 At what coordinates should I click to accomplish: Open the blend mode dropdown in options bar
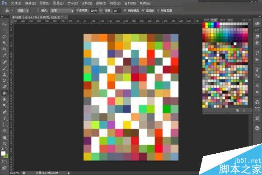point(62,11)
